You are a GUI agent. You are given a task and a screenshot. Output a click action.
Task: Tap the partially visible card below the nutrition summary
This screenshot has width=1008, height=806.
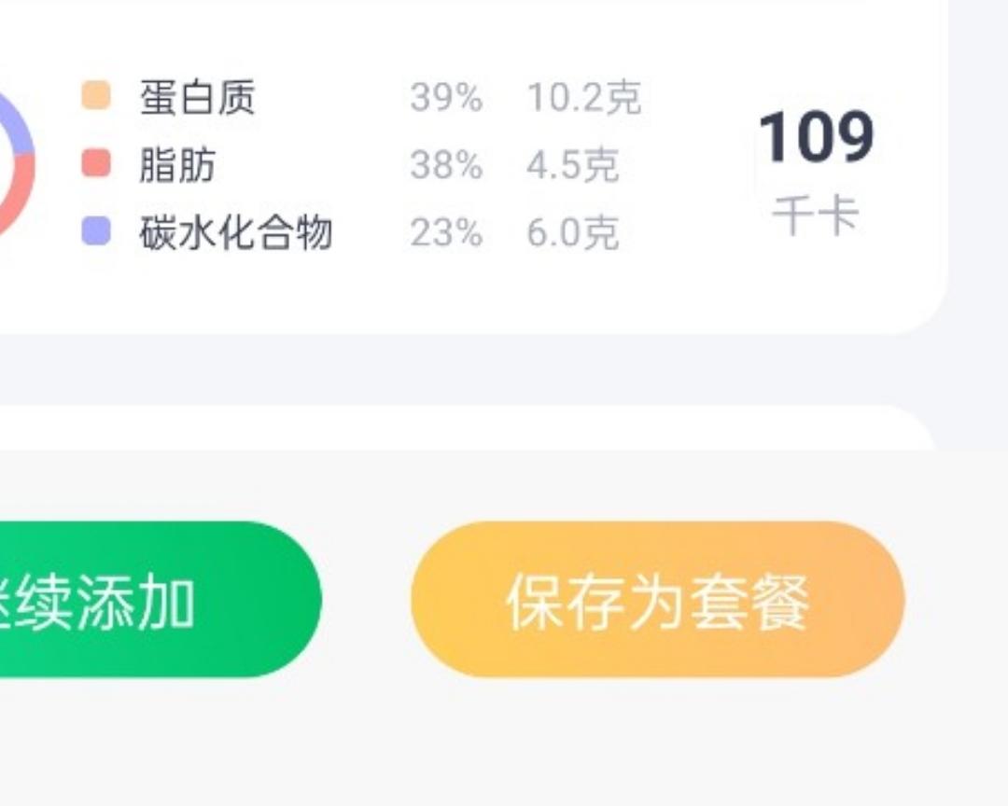coord(467,429)
